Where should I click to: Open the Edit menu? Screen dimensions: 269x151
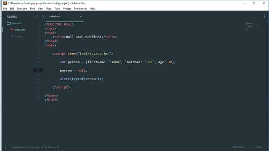pos(12,8)
